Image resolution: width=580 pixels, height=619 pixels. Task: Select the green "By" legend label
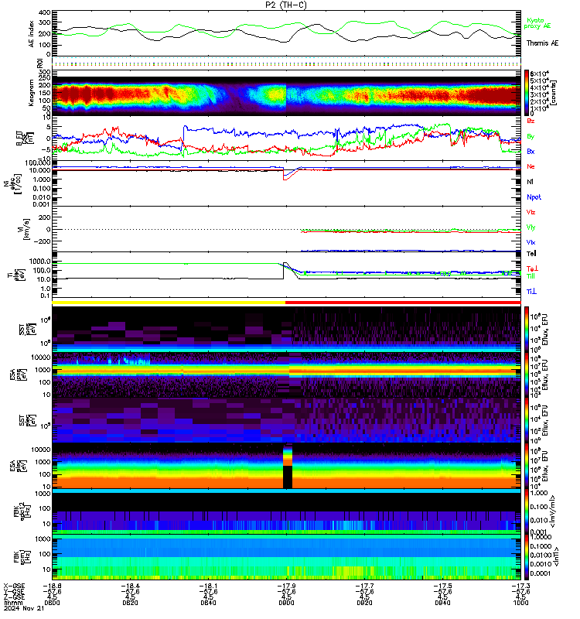531,136
